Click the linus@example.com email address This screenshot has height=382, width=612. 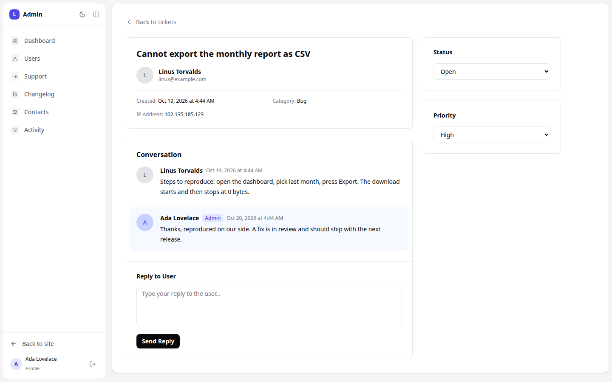point(182,79)
